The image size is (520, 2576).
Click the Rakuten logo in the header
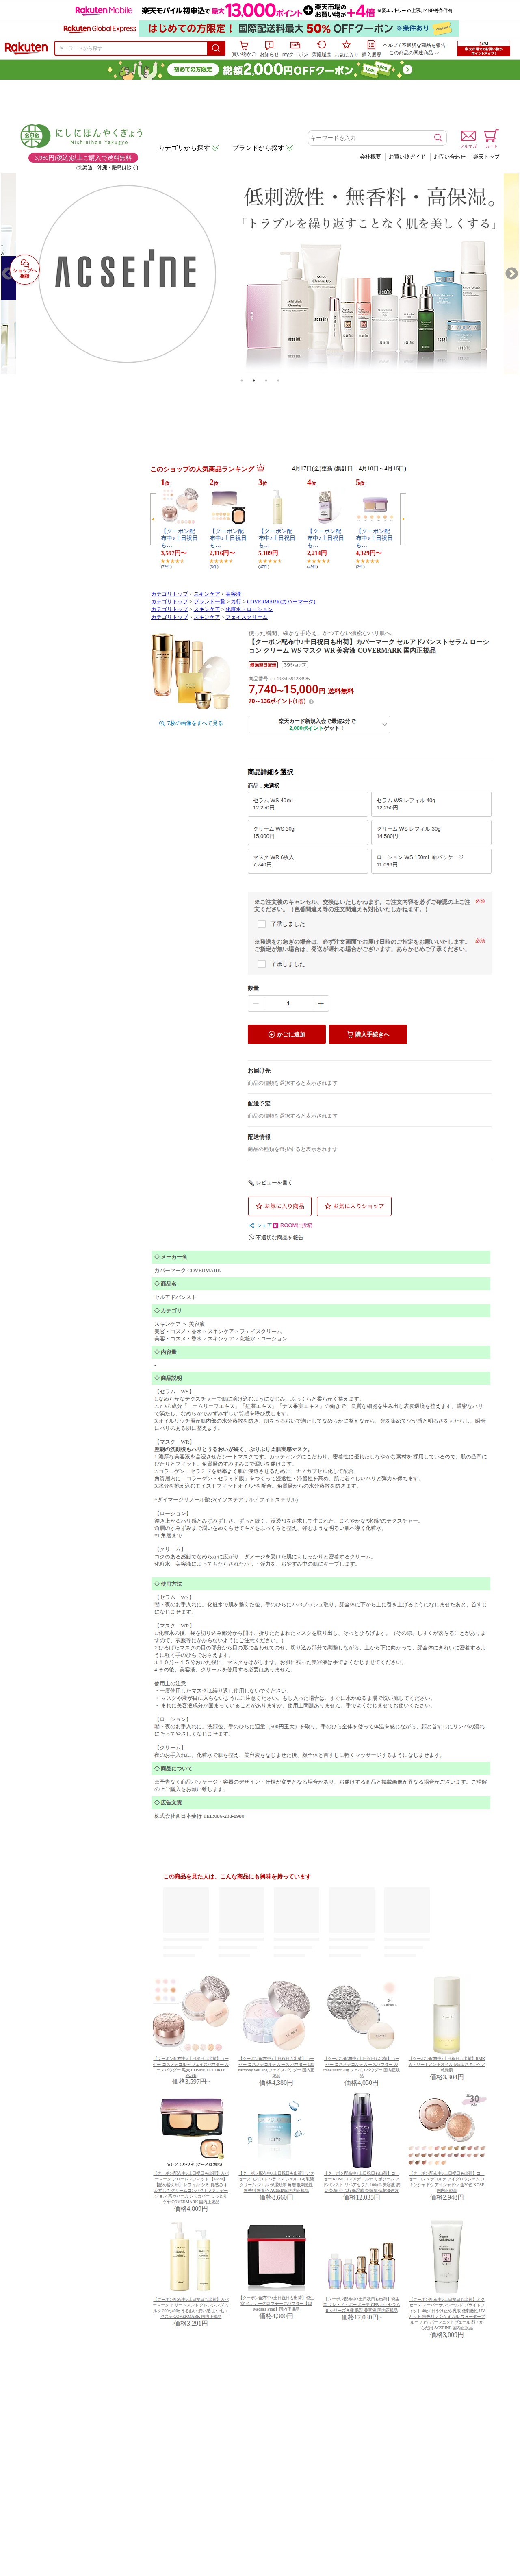pos(26,47)
